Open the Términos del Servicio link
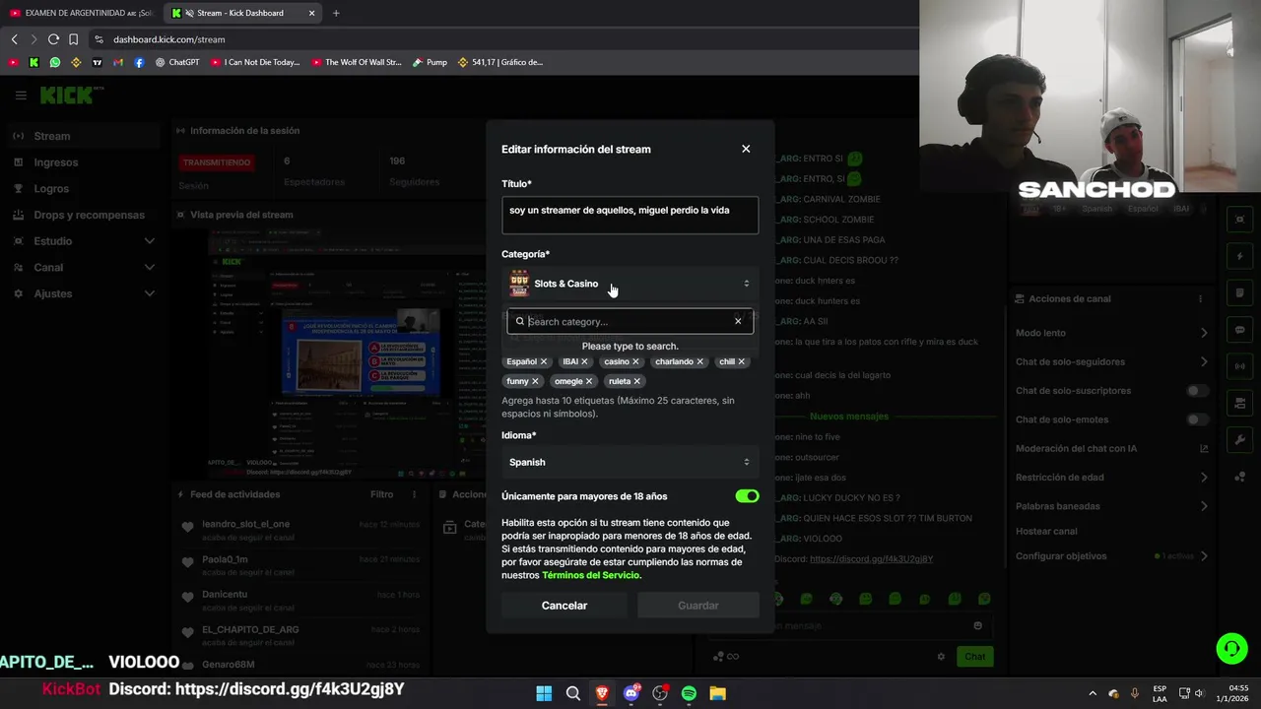This screenshot has height=709, width=1261. pyautogui.click(x=591, y=575)
